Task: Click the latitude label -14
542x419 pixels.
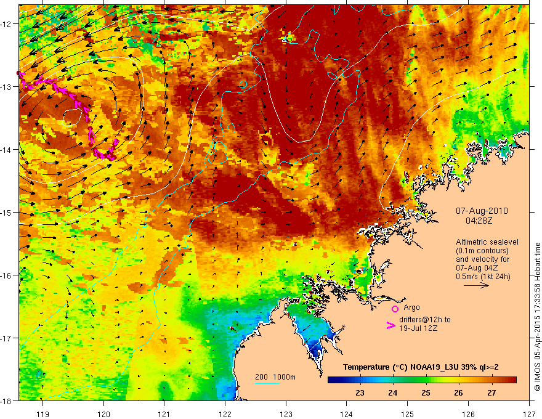Action: (6, 150)
